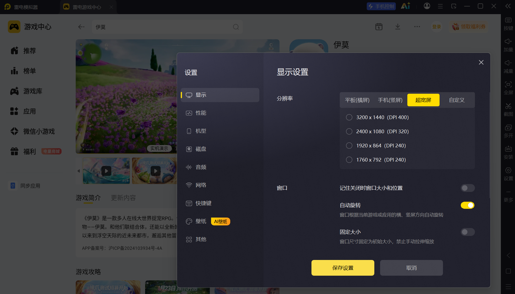Open 音频 settings category
The width and height of the screenshot is (515, 294).
pyautogui.click(x=220, y=167)
